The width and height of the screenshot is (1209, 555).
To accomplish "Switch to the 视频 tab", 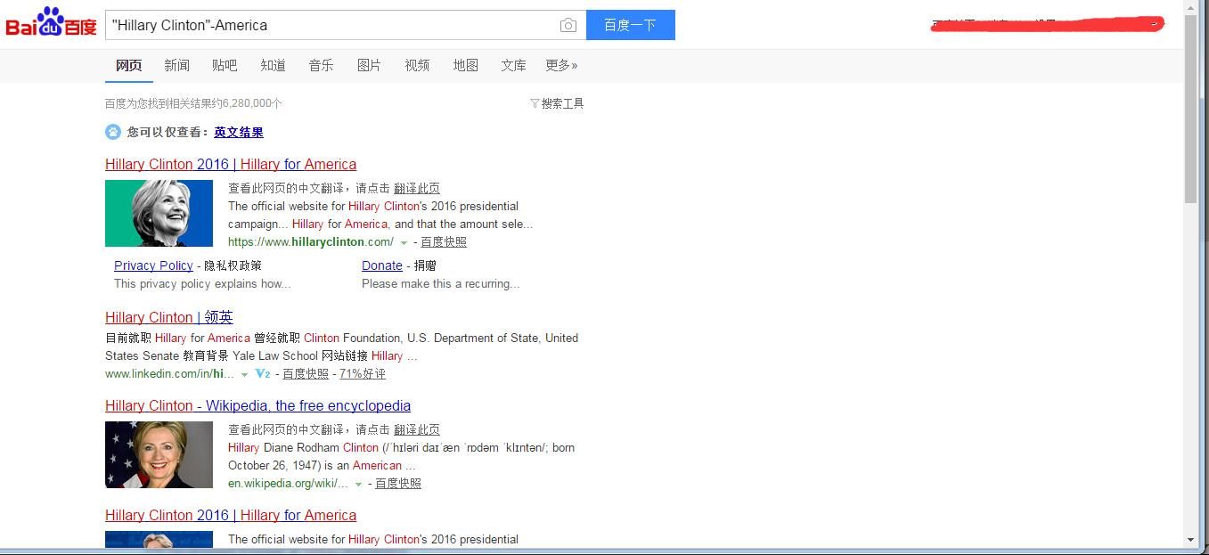I will pyautogui.click(x=418, y=65).
